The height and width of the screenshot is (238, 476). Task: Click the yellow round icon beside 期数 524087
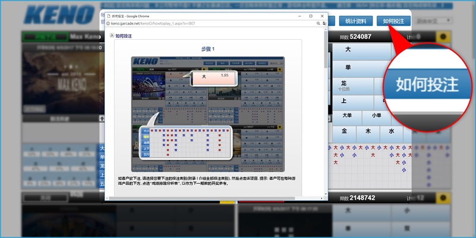pos(443,37)
